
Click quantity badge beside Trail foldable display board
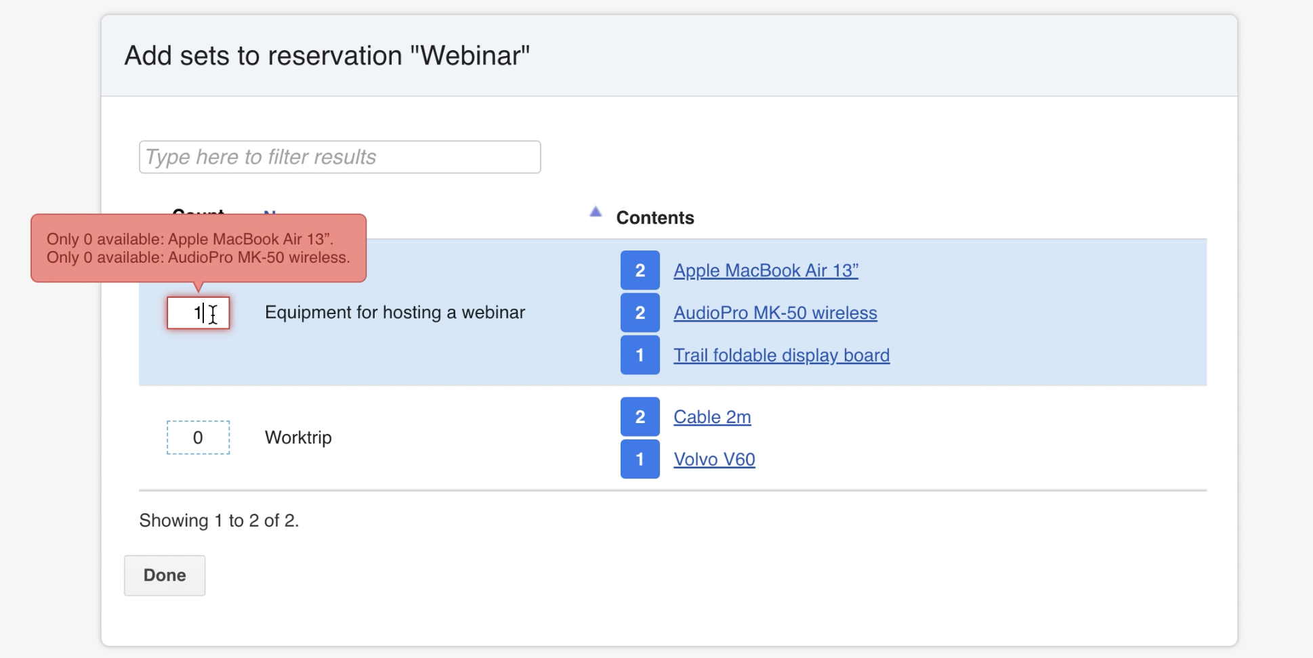coord(640,355)
